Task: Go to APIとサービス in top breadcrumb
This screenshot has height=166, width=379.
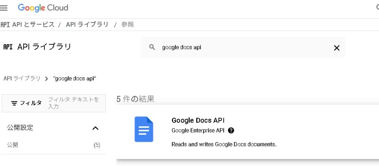Action: click(33, 25)
